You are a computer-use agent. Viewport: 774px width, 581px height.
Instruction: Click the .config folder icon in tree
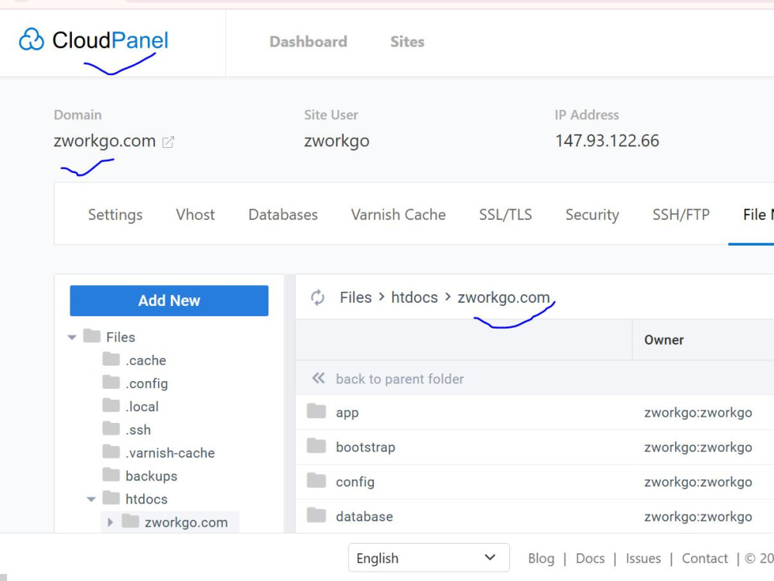111,383
